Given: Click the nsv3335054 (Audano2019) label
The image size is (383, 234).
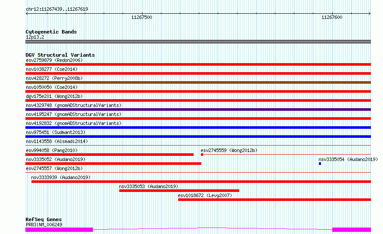Looking at the screenshot, I should [348, 159].
